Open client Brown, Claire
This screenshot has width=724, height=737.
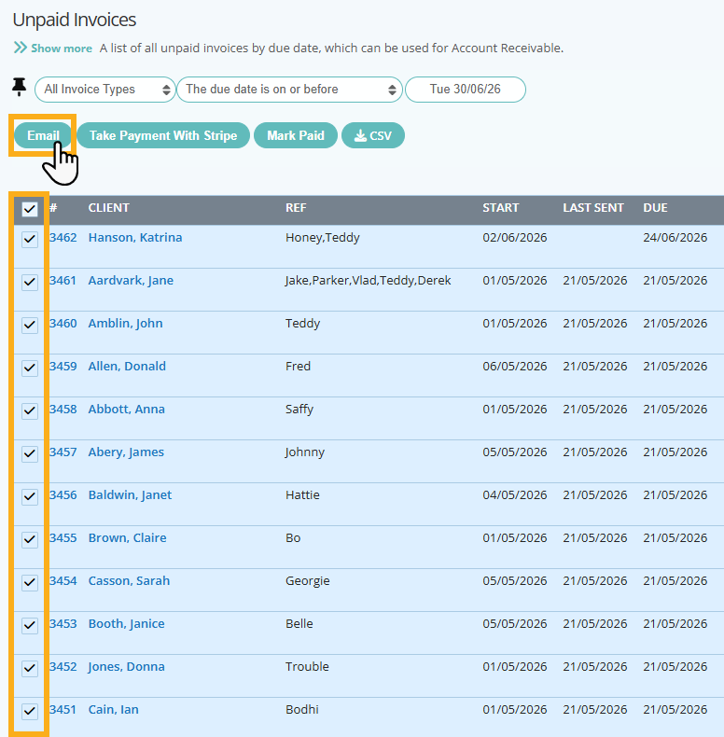pyautogui.click(x=128, y=537)
